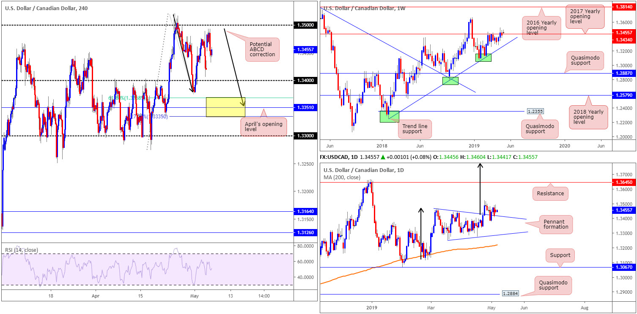This screenshot has width=637, height=314.
Task: Select the 60.0000 RSI axis value
Action: click(305, 262)
